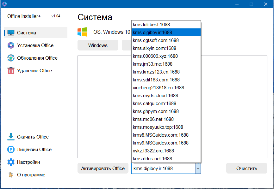
Task: Select kms.000606.xyz:1688 server
Action: [x=166, y=56]
